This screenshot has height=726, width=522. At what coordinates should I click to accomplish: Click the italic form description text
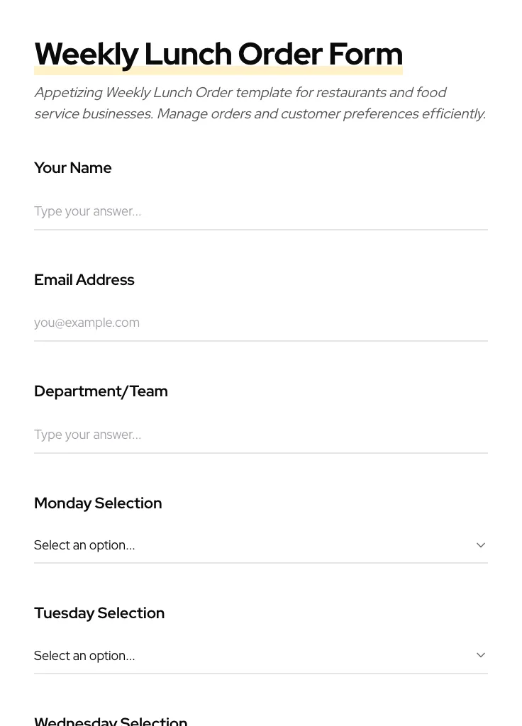[x=260, y=103]
